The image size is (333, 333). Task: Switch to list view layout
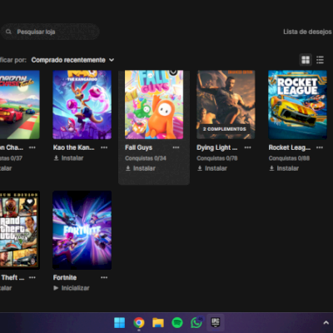pos(320,60)
